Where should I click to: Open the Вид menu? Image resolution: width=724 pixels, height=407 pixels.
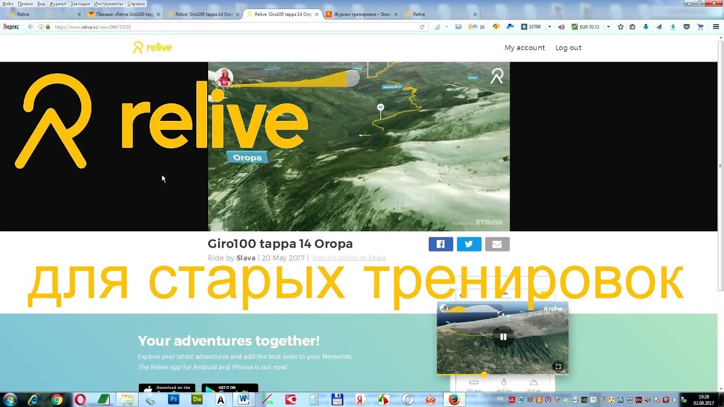point(41,3)
